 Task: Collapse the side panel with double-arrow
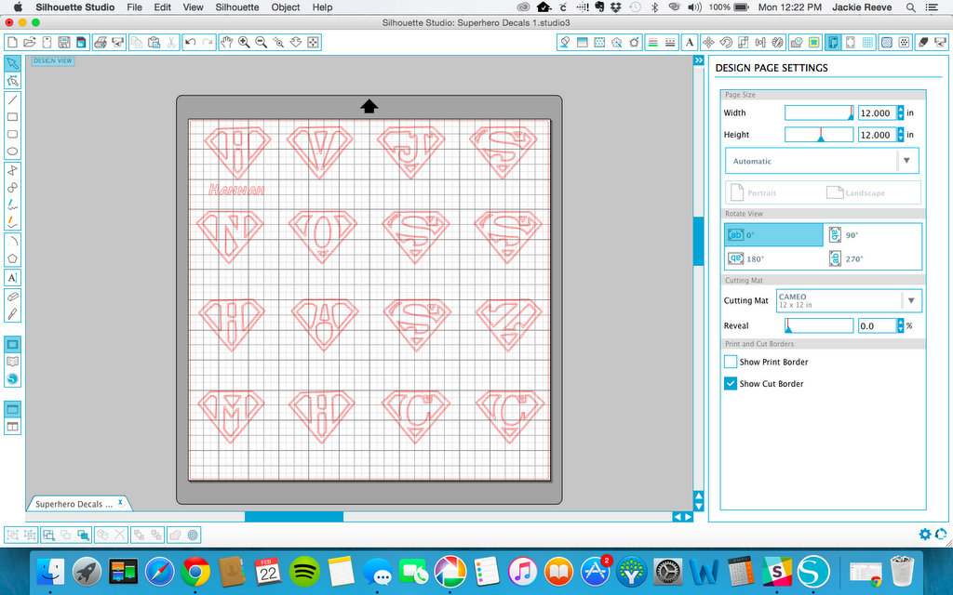(699, 60)
